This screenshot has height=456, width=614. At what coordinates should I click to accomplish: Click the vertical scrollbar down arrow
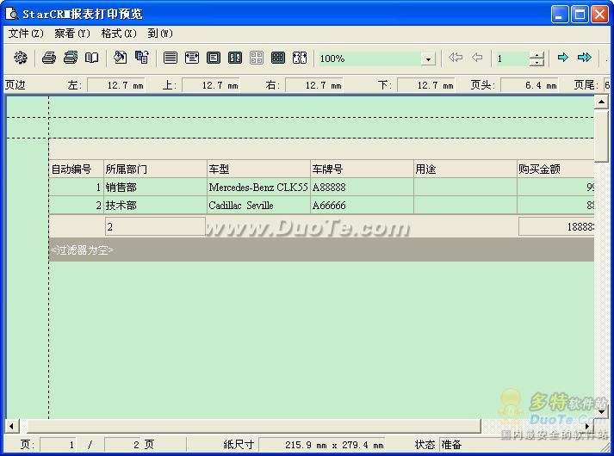601,411
